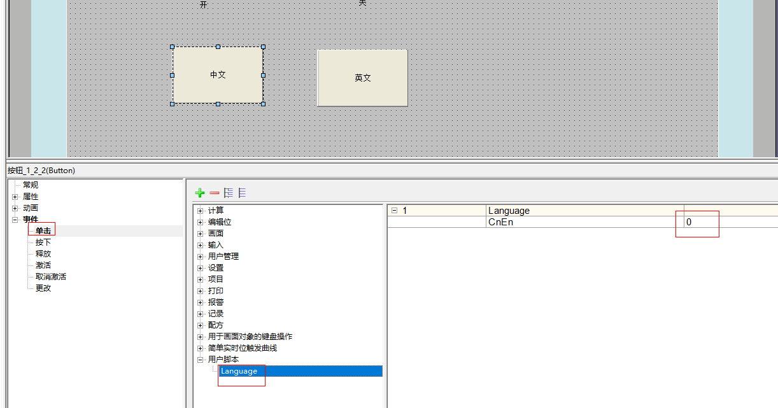Select the 中文 button on the canvas
Screen dimensions: 778x408
[218, 75]
